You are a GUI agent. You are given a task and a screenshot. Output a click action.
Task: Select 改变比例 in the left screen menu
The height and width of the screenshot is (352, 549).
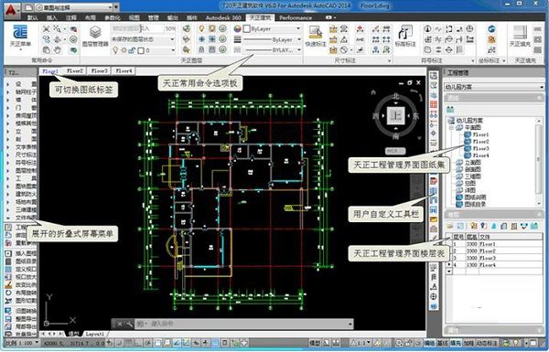point(26,285)
